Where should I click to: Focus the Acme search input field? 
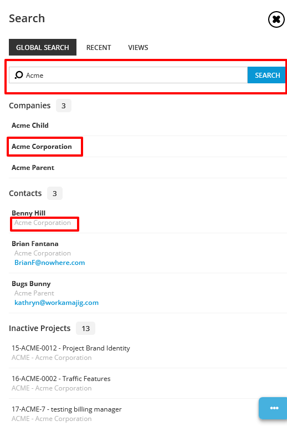(x=128, y=75)
